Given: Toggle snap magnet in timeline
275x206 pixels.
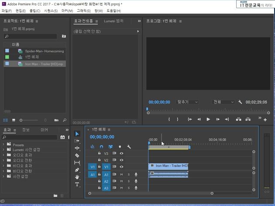Looking at the screenshot, I should [x=101, y=147].
